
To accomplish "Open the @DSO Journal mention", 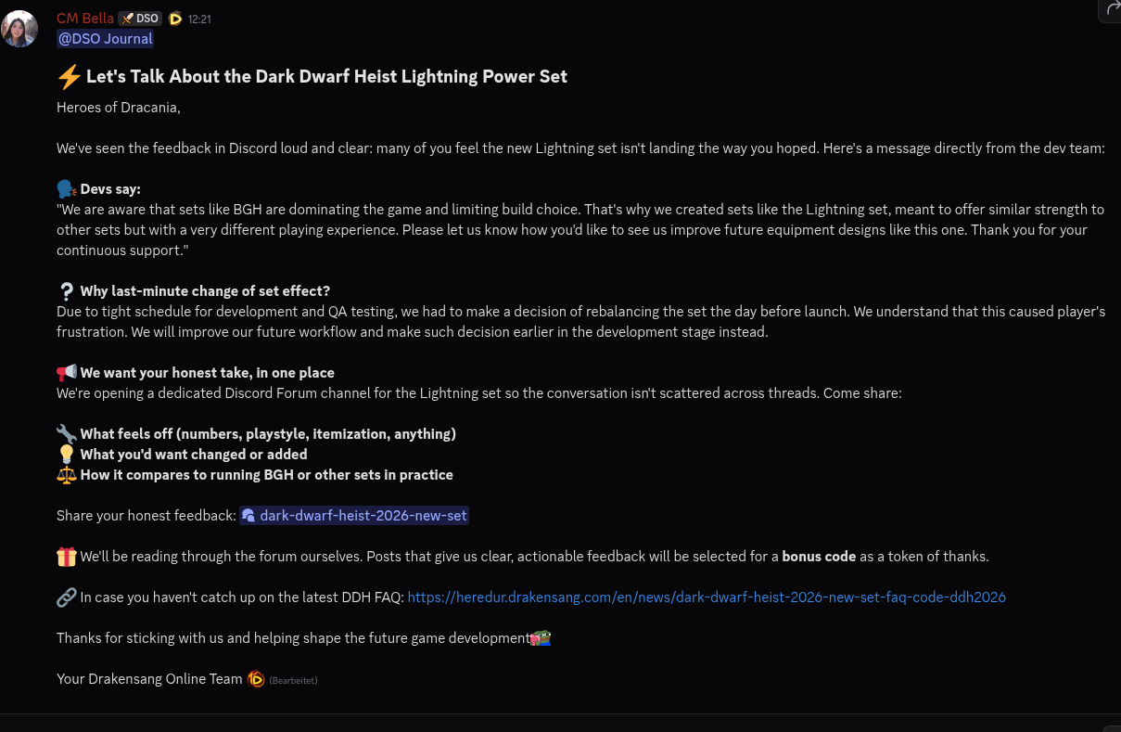I will [x=105, y=39].
